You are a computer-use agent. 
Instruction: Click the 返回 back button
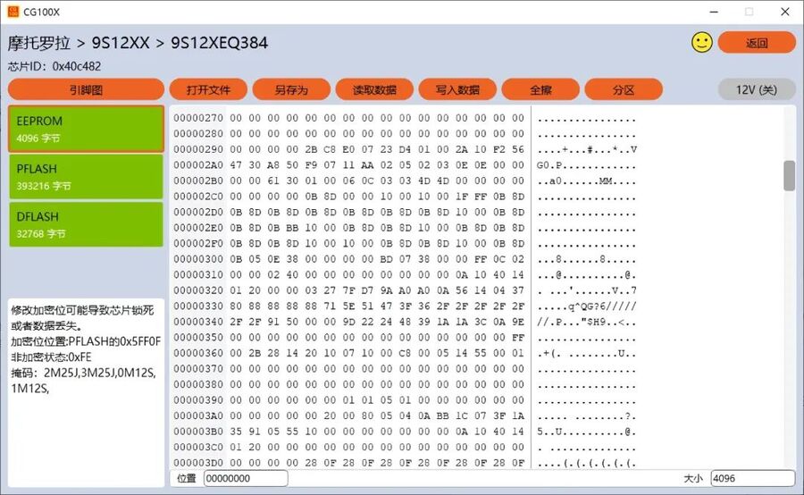click(757, 43)
